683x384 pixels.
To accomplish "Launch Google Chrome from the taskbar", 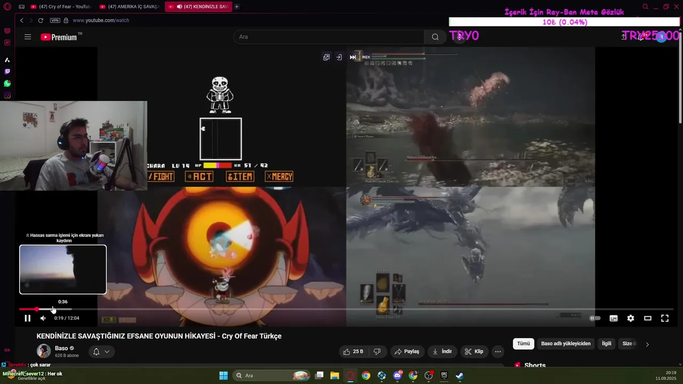I will tap(366, 375).
